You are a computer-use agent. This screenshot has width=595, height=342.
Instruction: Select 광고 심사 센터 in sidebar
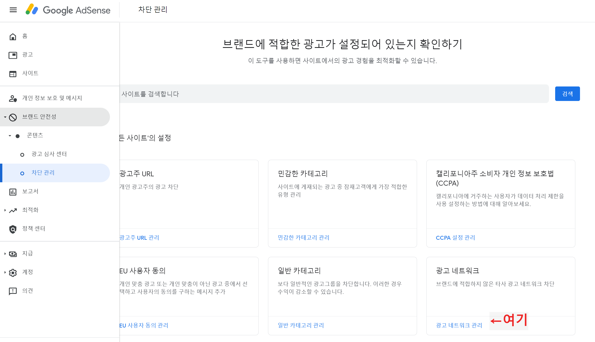(x=49, y=154)
